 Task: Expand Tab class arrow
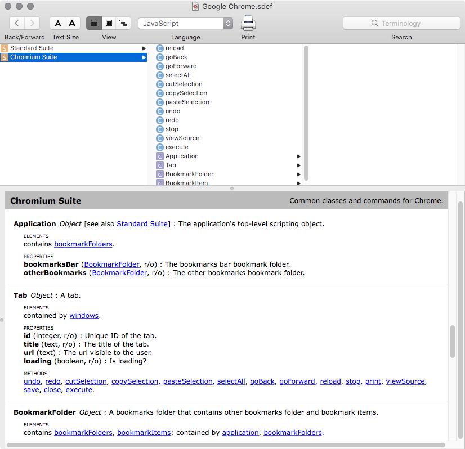[x=298, y=165]
